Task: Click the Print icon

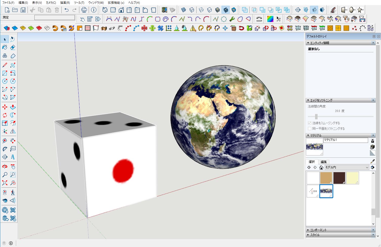Action: pyautogui.click(x=84, y=10)
